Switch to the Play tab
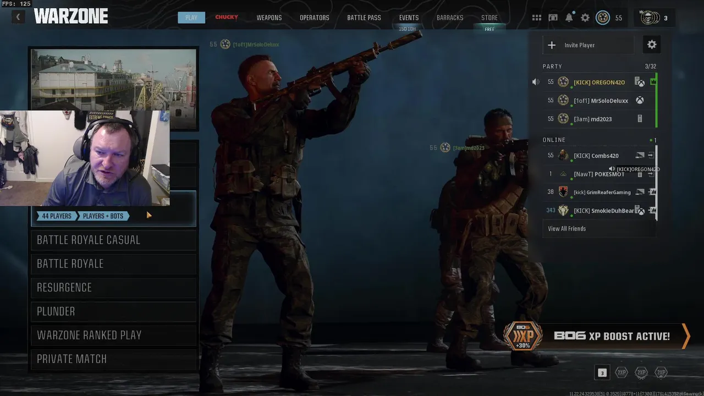 click(191, 18)
